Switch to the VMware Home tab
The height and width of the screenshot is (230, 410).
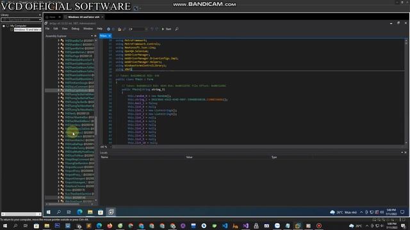pos(53,17)
